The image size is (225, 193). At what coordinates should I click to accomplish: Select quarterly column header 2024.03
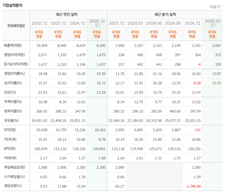[x=135, y=23]
